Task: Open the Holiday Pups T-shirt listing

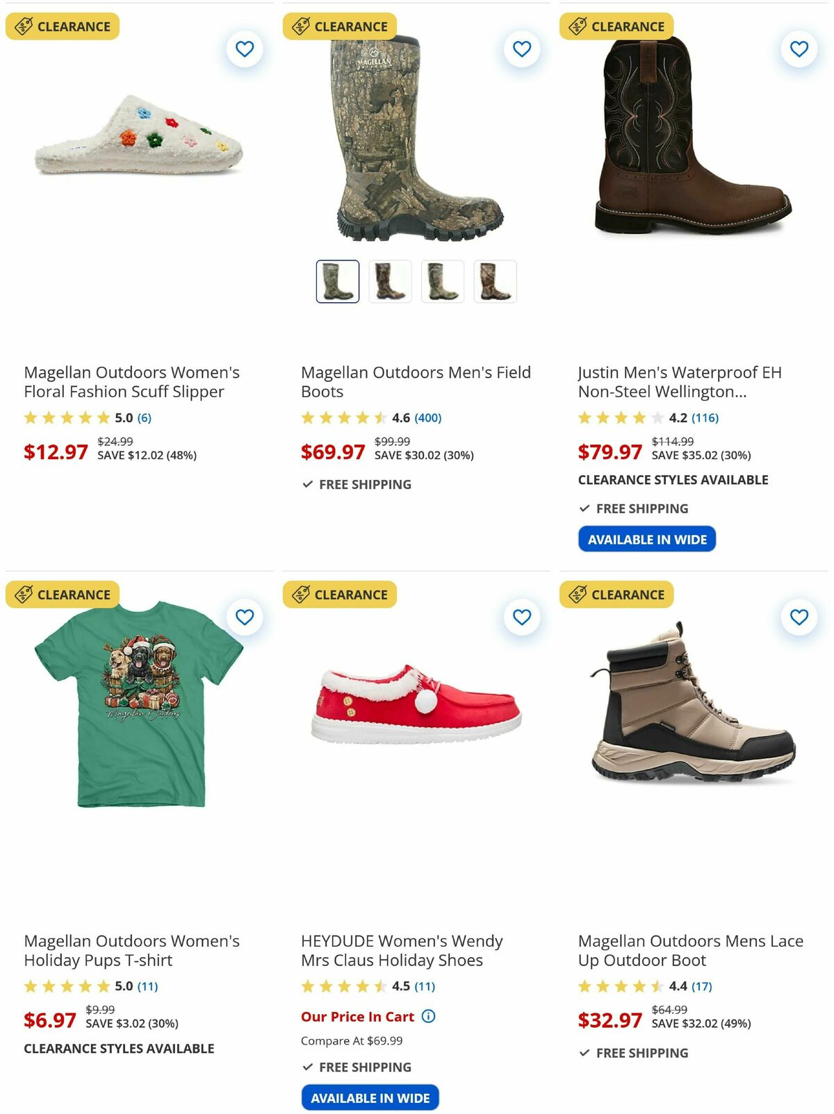Action: click(x=132, y=951)
